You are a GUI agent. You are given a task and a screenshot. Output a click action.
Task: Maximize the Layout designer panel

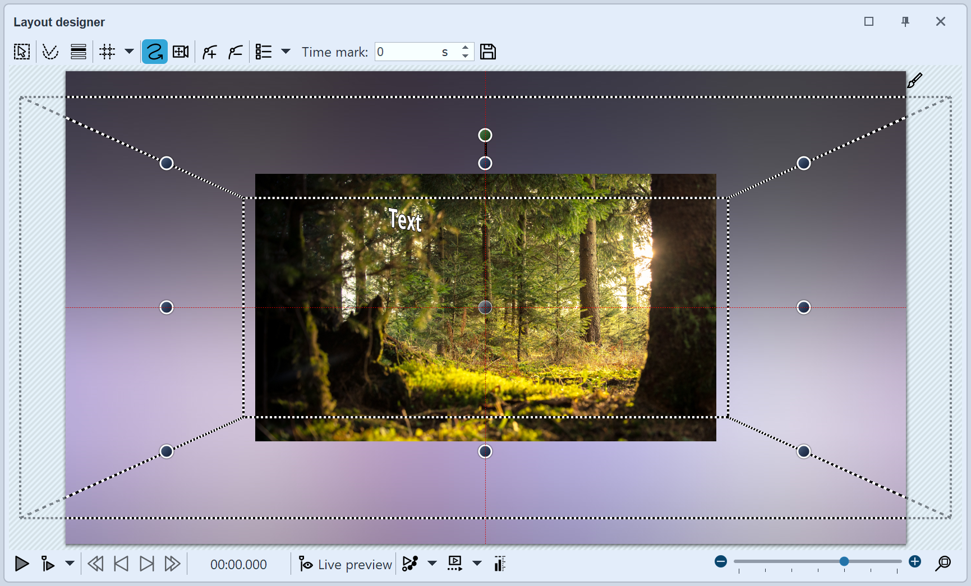click(x=869, y=22)
